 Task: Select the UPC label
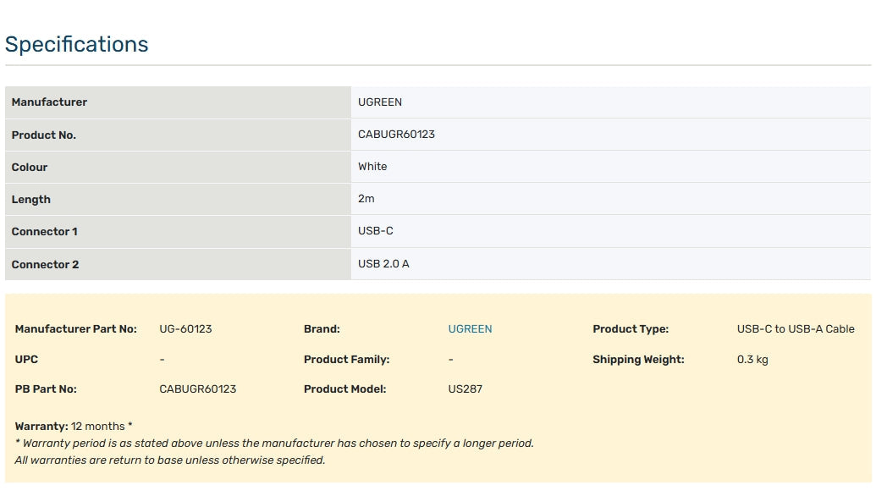[x=26, y=359]
